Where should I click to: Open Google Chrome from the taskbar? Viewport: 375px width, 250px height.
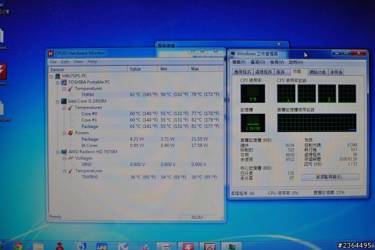18,246
